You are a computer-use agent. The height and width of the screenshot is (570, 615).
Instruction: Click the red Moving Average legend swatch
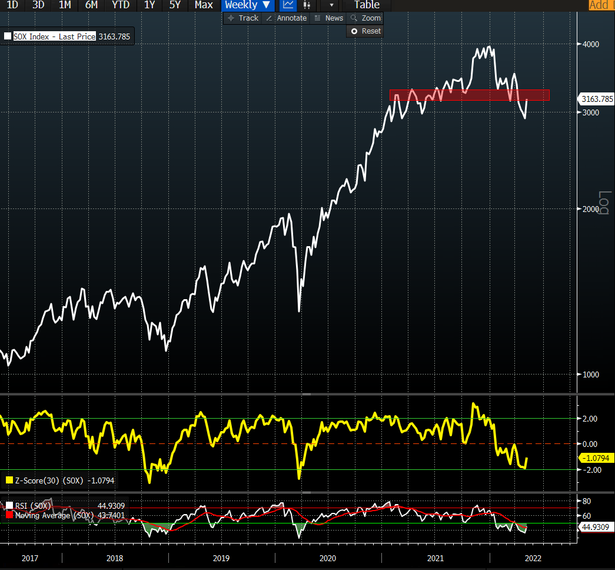point(9,515)
